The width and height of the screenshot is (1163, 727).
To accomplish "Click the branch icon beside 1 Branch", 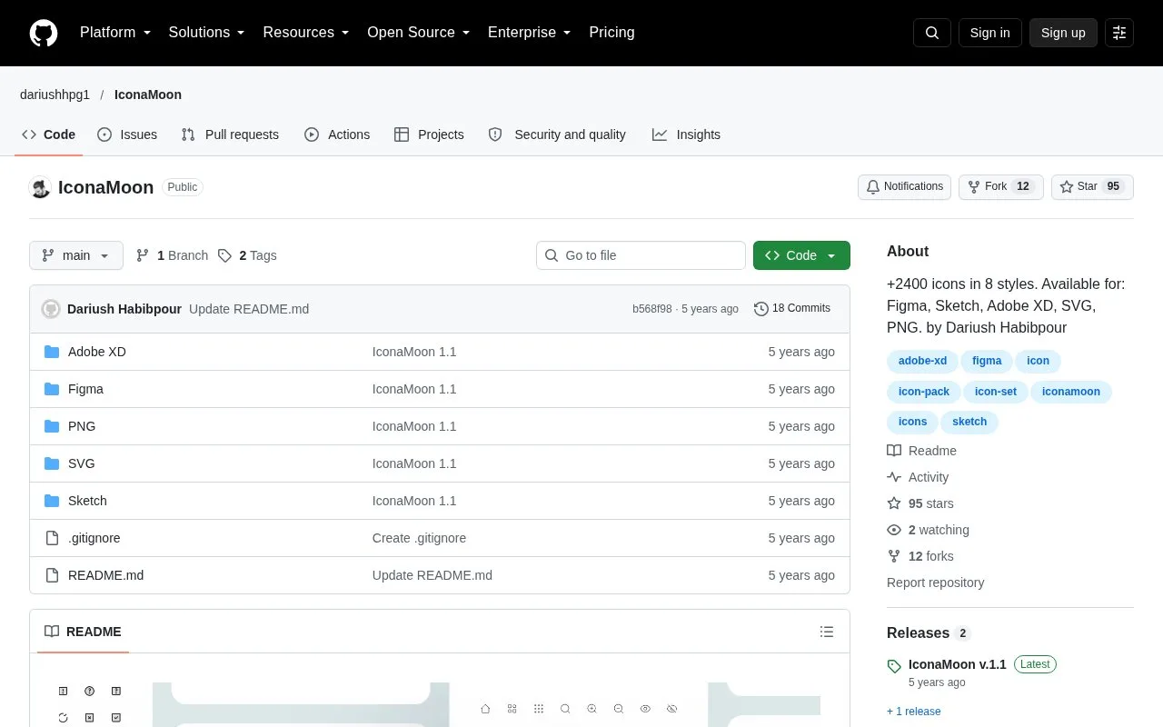I will point(143,255).
